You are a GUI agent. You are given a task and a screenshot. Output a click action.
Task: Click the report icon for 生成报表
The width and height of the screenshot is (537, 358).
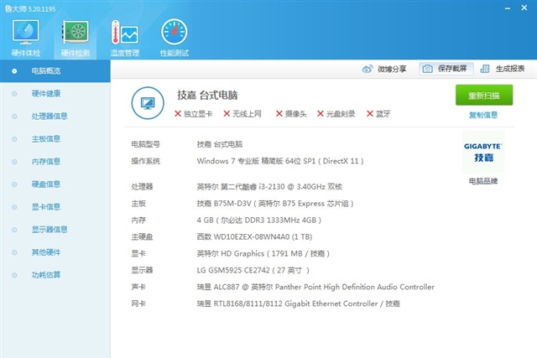pos(485,69)
